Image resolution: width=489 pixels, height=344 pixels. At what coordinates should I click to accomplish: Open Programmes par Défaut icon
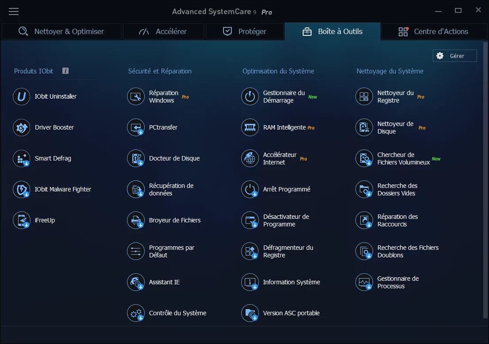point(136,251)
